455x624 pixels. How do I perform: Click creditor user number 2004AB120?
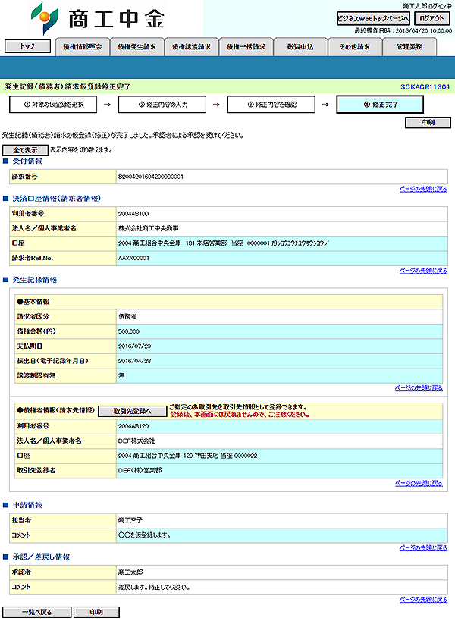click(x=133, y=426)
